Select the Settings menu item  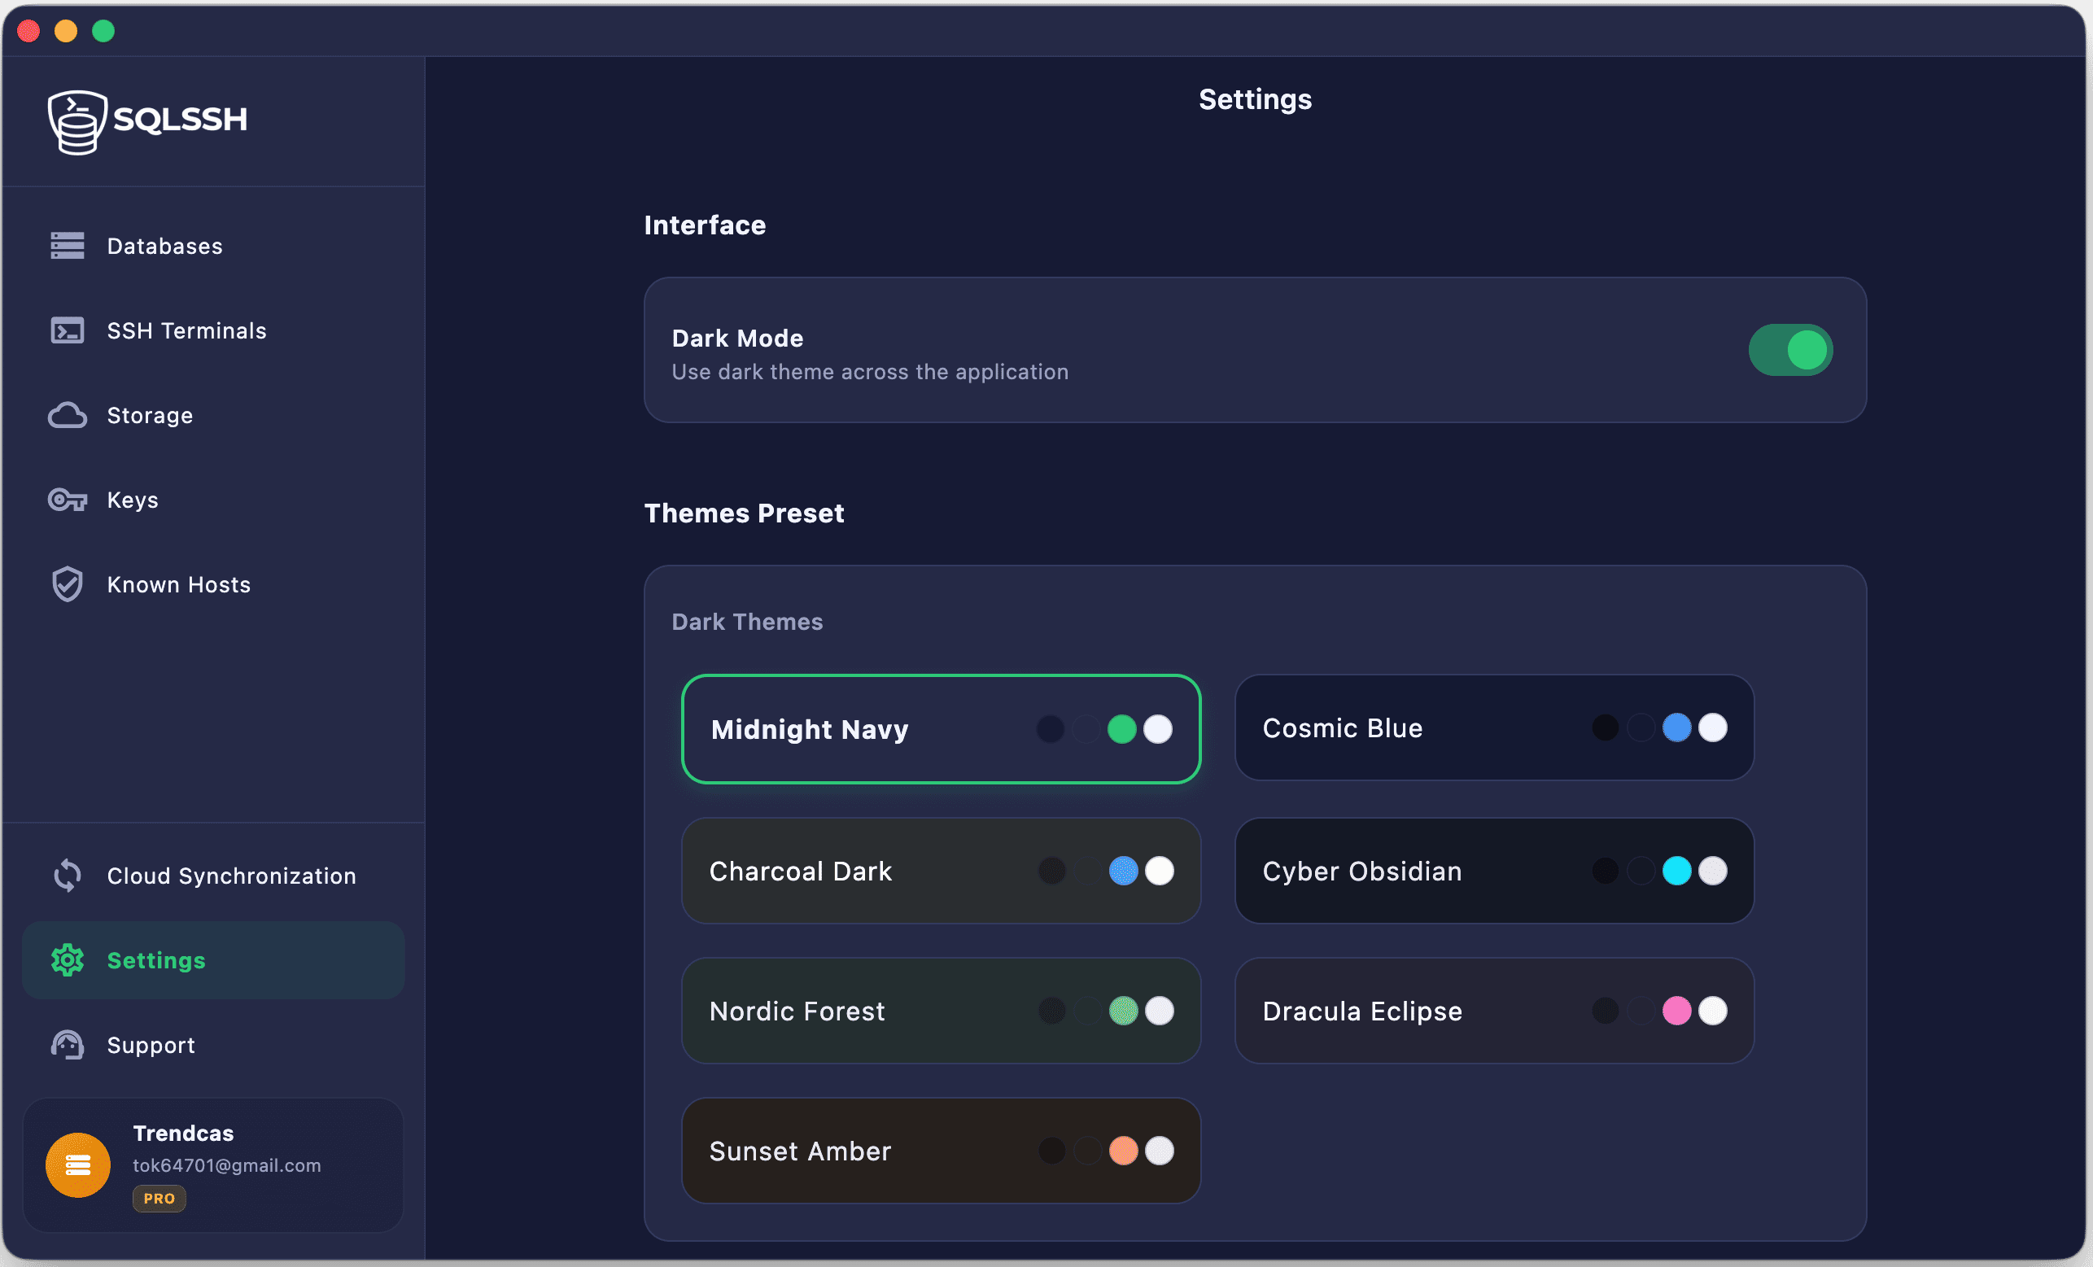coord(212,960)
